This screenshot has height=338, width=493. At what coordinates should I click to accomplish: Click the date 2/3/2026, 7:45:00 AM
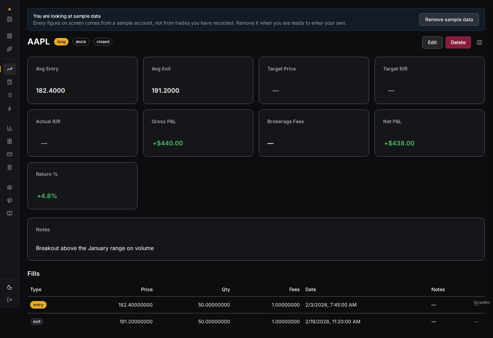pyautogui.click(x=331, y=305)
